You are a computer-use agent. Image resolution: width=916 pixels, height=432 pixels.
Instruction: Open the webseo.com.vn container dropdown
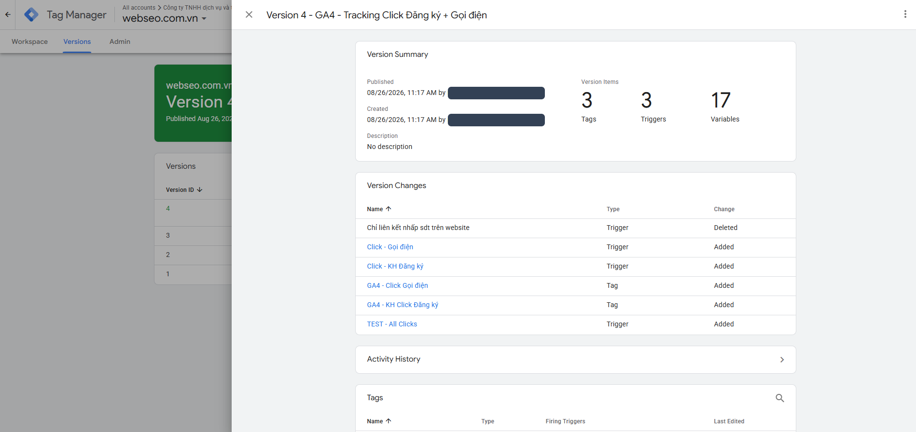[165, 18]
